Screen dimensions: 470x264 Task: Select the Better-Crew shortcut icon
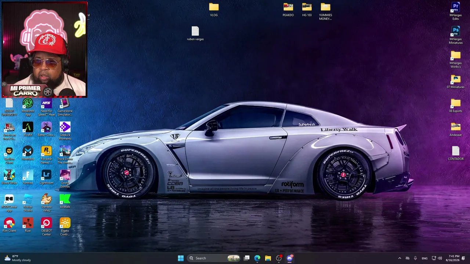(46, 129)
